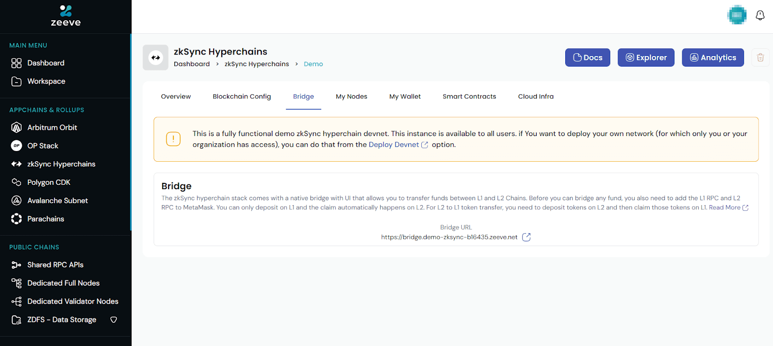Switch to the Blockchain Config tab
Viewport: 773px width, 346px height.
[242, 97]
